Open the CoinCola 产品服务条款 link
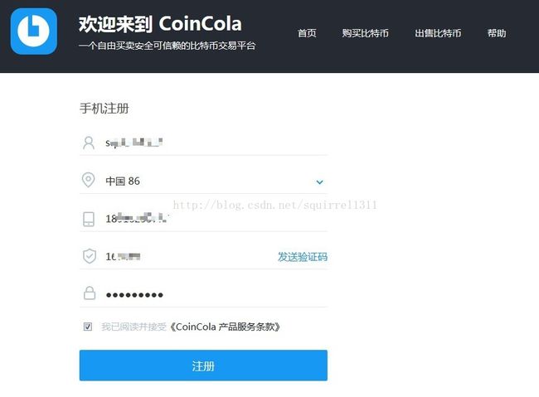Viewport: 539px width, 397px height. pos(226,327)
